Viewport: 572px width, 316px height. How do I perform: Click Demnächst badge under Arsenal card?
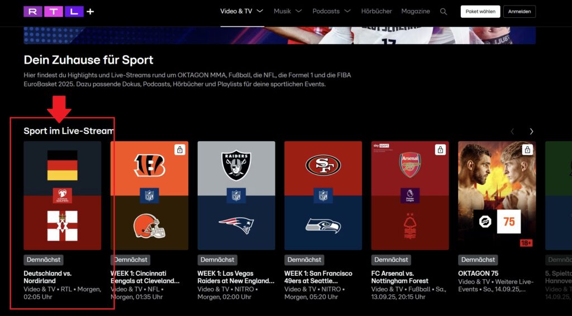point(391,260)
